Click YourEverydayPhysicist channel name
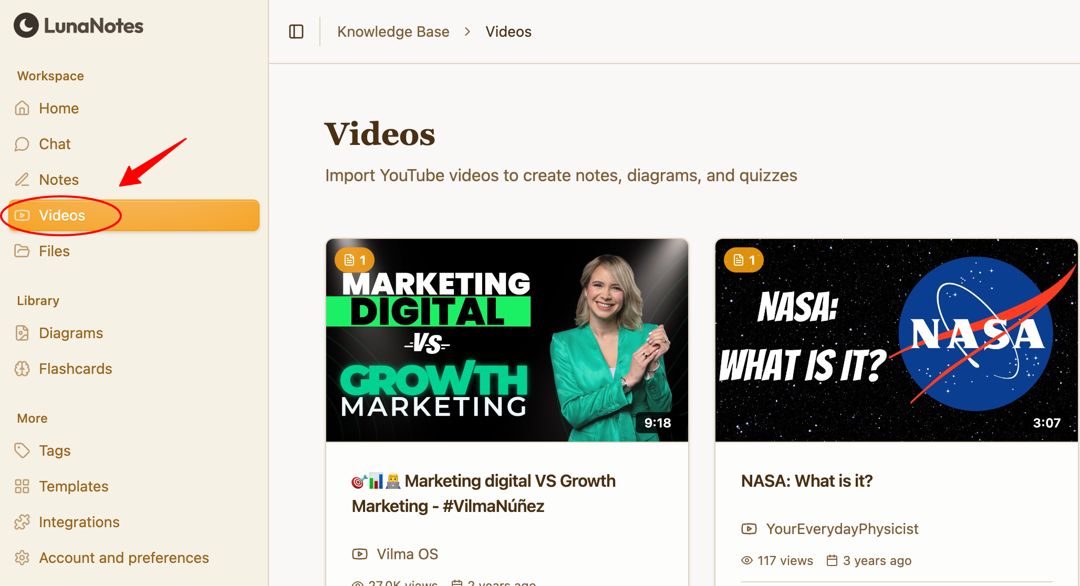Screen dimensions: 1080x586 (x=842, y=529)
